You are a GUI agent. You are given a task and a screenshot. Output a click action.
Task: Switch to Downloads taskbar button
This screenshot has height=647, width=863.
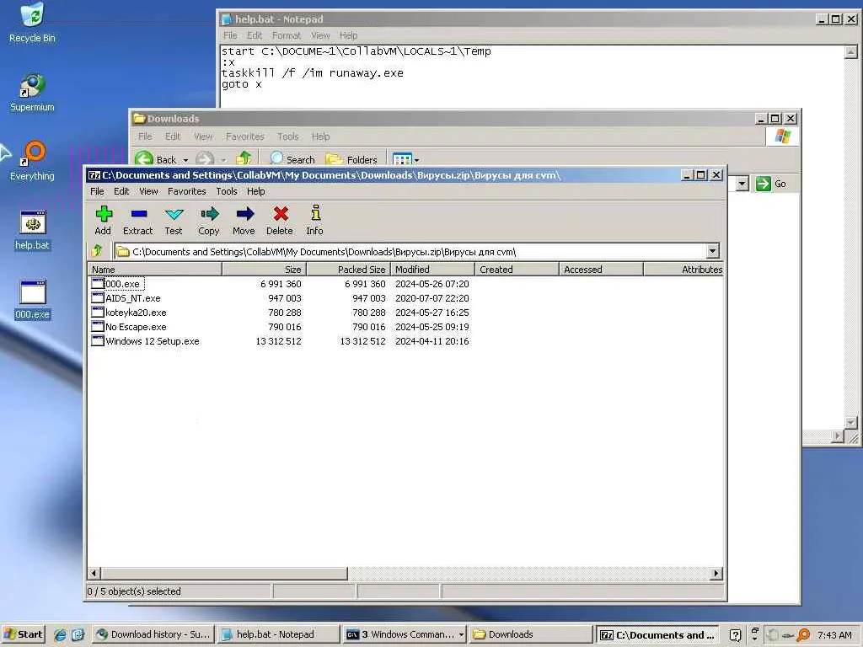pyautogui.click(x=531, y=634)
